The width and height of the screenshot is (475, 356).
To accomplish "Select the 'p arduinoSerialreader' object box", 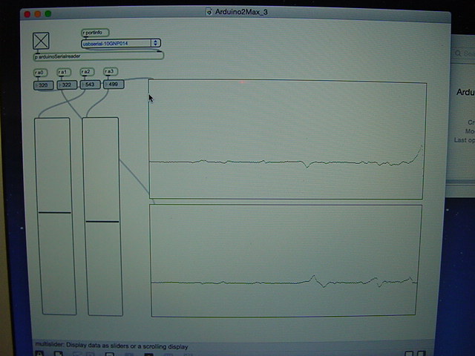I will [x=99, y=56].
